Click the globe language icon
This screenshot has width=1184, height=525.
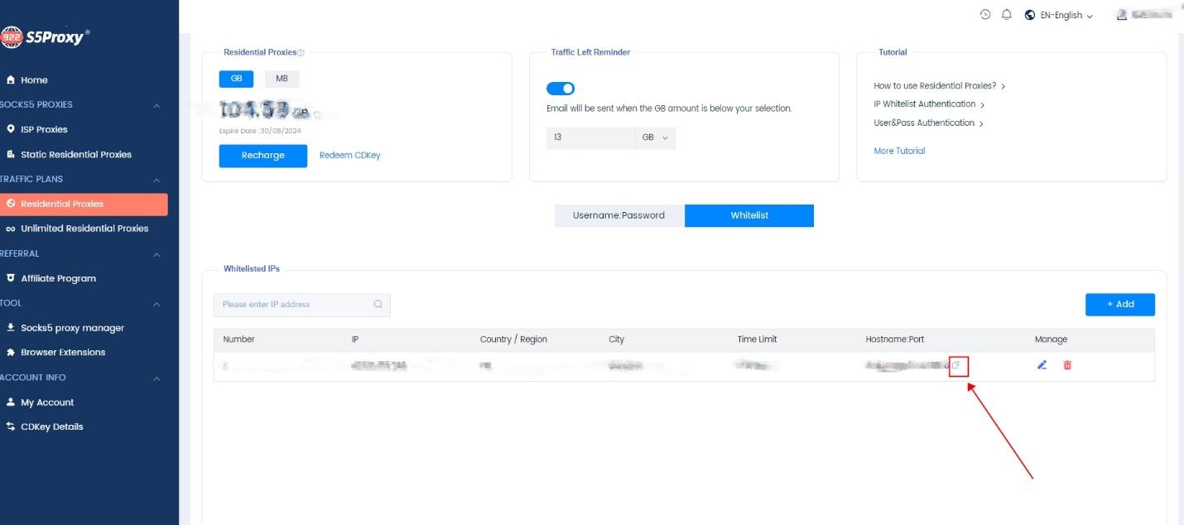click(1028, 14)
